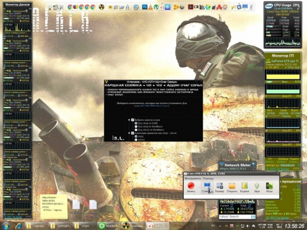Screen dimensions: 307x230
Task: Open the Инструменты menu in oCam
Action: coord(193,178)
